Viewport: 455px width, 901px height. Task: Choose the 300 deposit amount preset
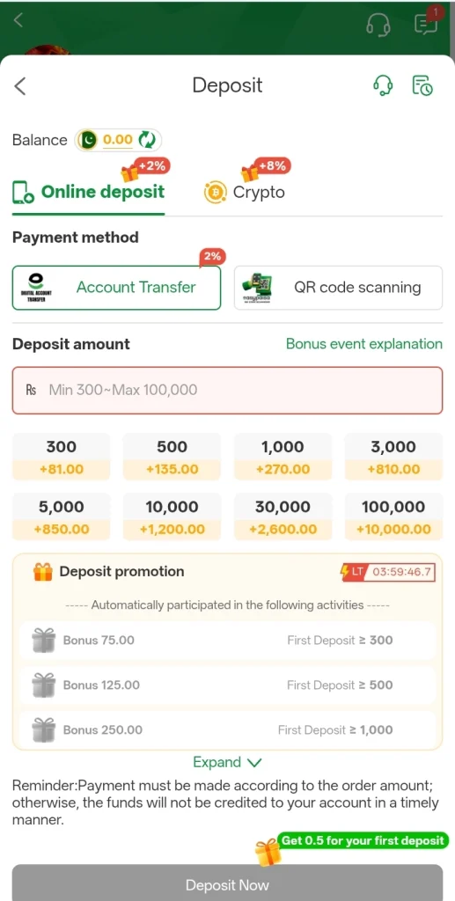click(61, 457)
